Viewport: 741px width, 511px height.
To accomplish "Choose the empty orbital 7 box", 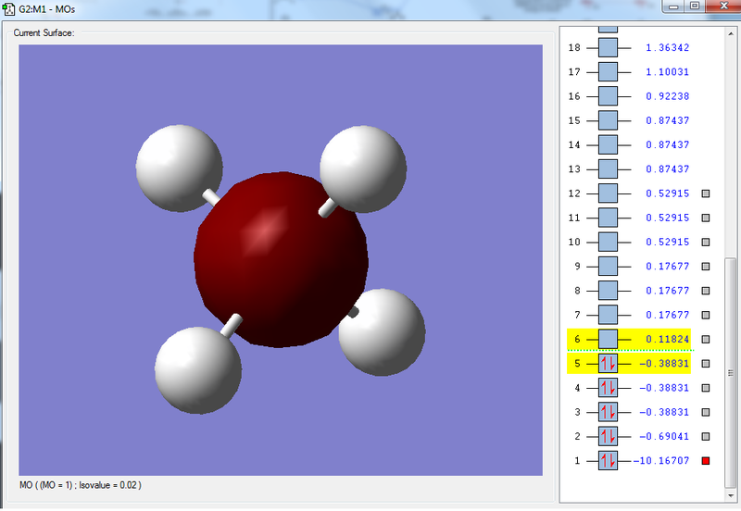I will [609, 315].
